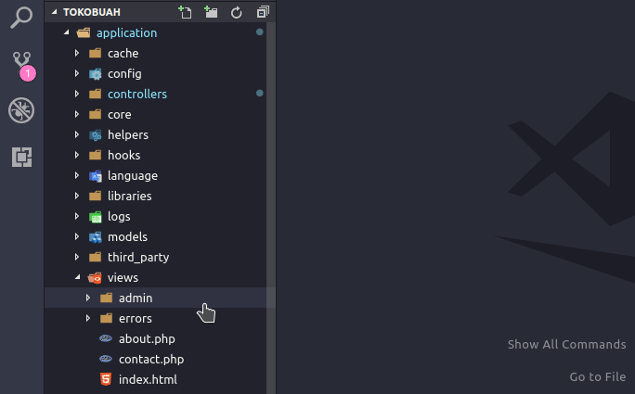This screenshot has height=394, width=635.
Task: Click the admin folder icon
Action: click(106, 298)
